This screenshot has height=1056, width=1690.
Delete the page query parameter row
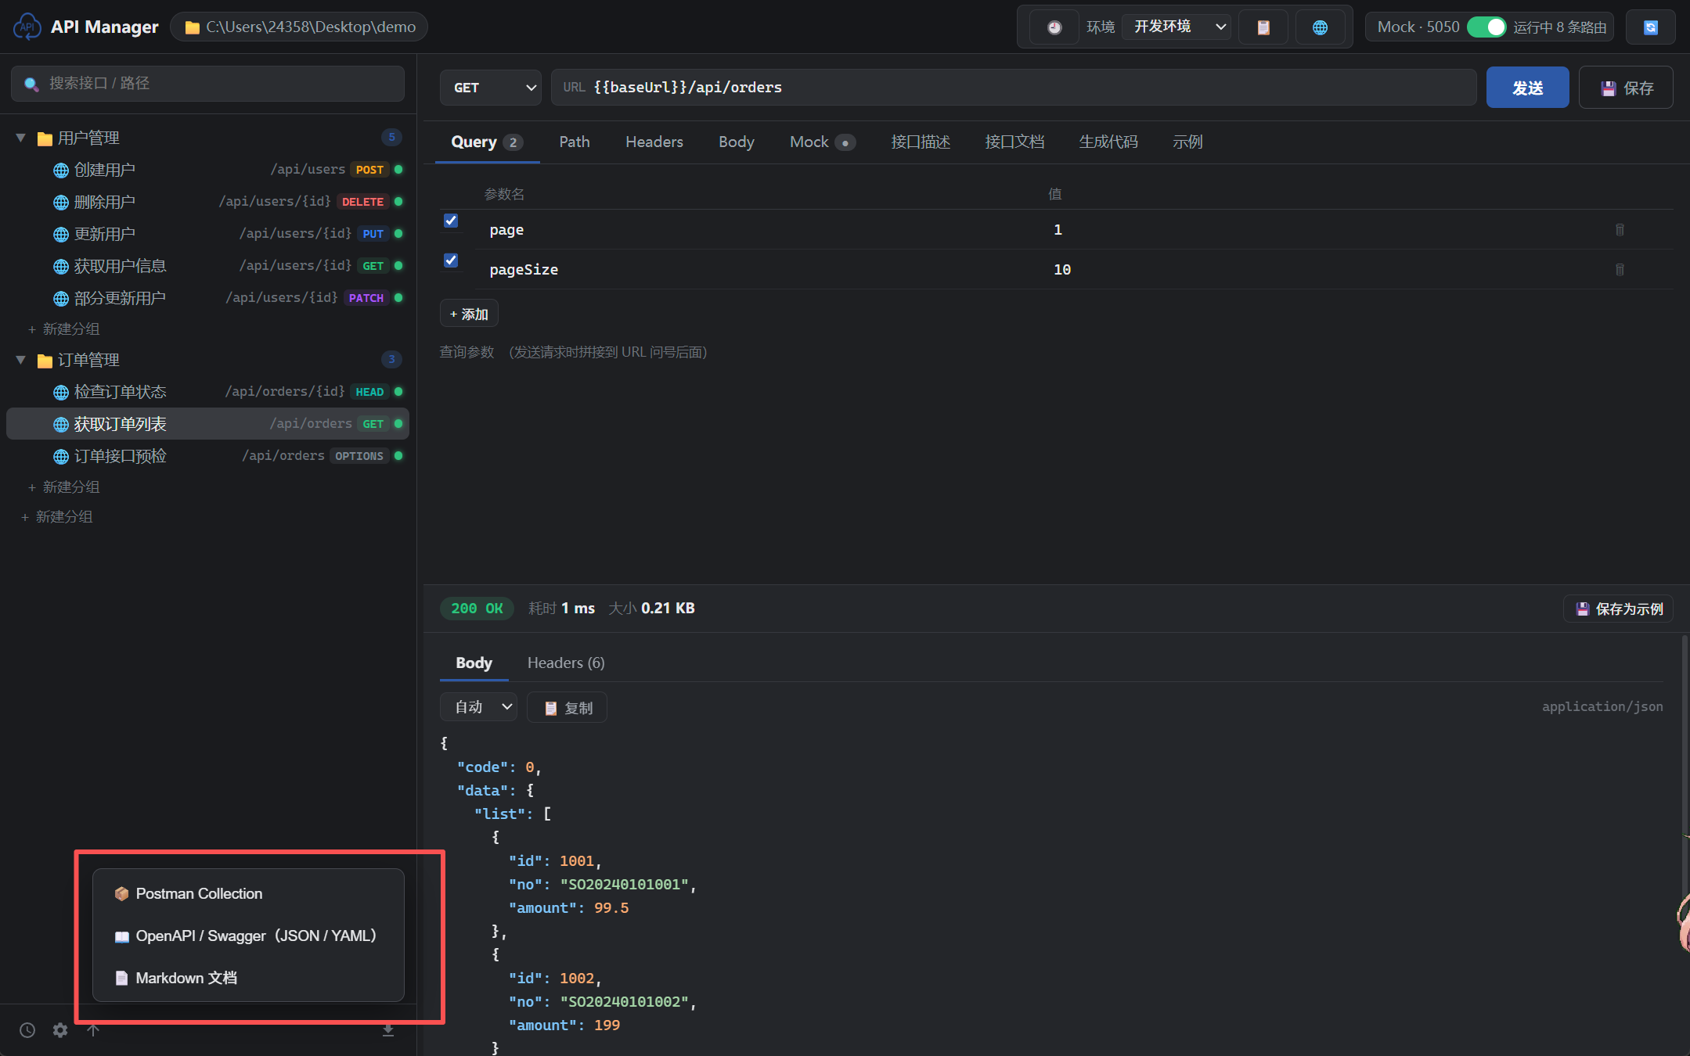[1620, 230]
